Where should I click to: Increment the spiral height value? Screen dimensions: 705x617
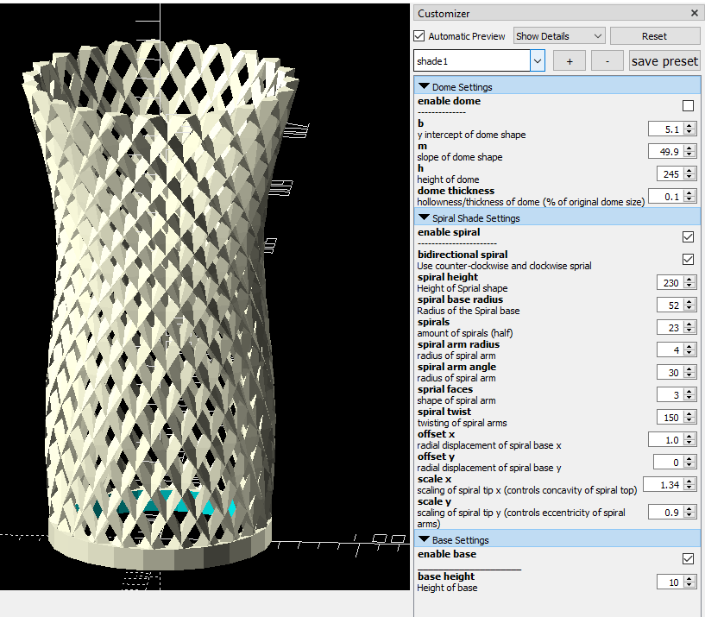(688, 279)
